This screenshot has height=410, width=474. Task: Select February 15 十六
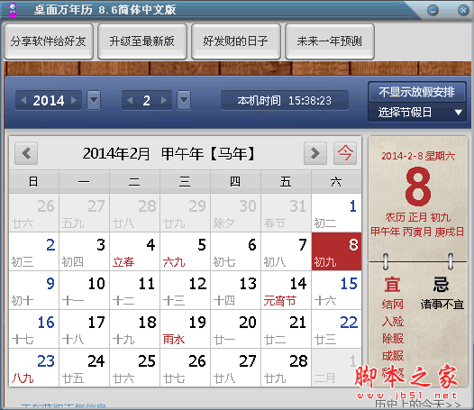coord(336,290)
